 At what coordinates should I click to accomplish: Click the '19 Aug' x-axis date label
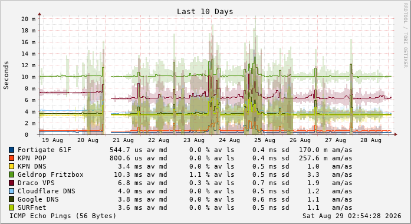(x=52, y=140)
